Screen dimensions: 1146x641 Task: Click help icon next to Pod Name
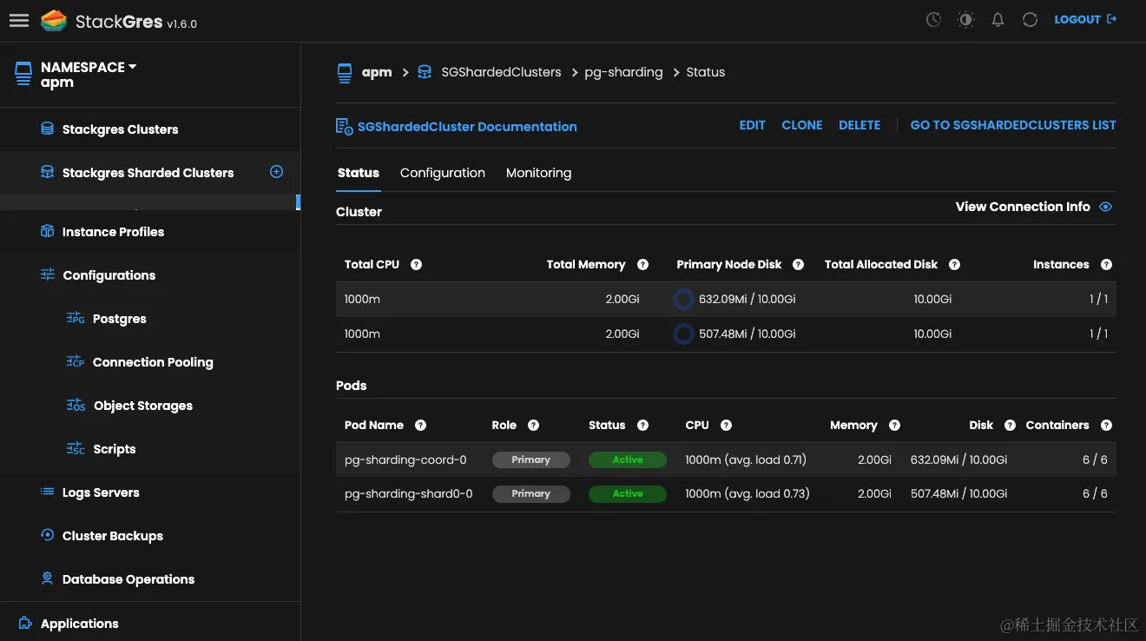420,425
